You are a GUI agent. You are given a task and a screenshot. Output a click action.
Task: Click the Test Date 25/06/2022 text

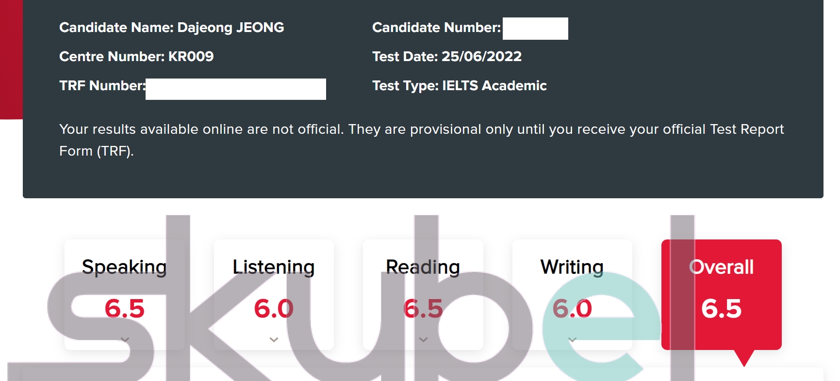point(447,57)
